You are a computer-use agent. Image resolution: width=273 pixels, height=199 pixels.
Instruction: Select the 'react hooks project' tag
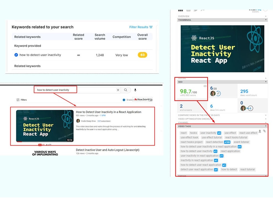tap(192, 142)
